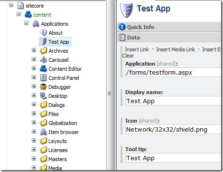Viewport: 223px width, 172px height.
Task: Expand the Globalization node
Action: [34, 123]
